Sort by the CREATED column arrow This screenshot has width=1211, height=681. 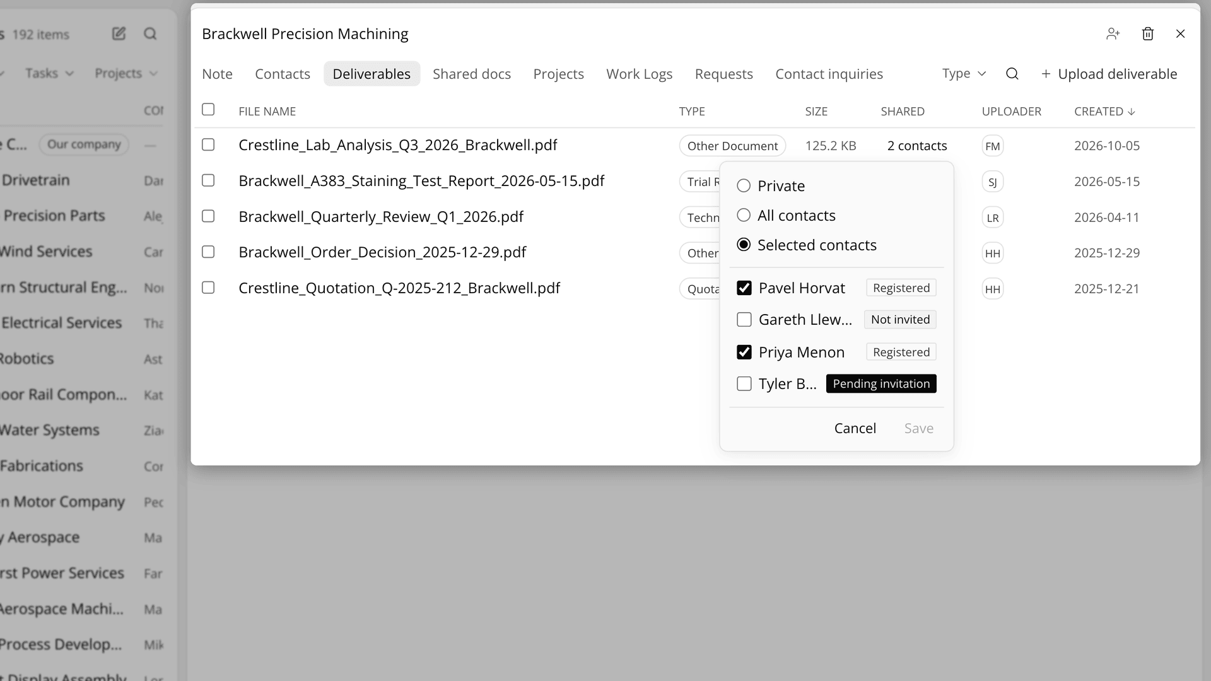tap(1132, 112)
